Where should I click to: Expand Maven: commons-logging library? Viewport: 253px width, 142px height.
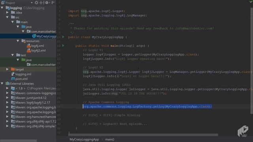point(8,93)
